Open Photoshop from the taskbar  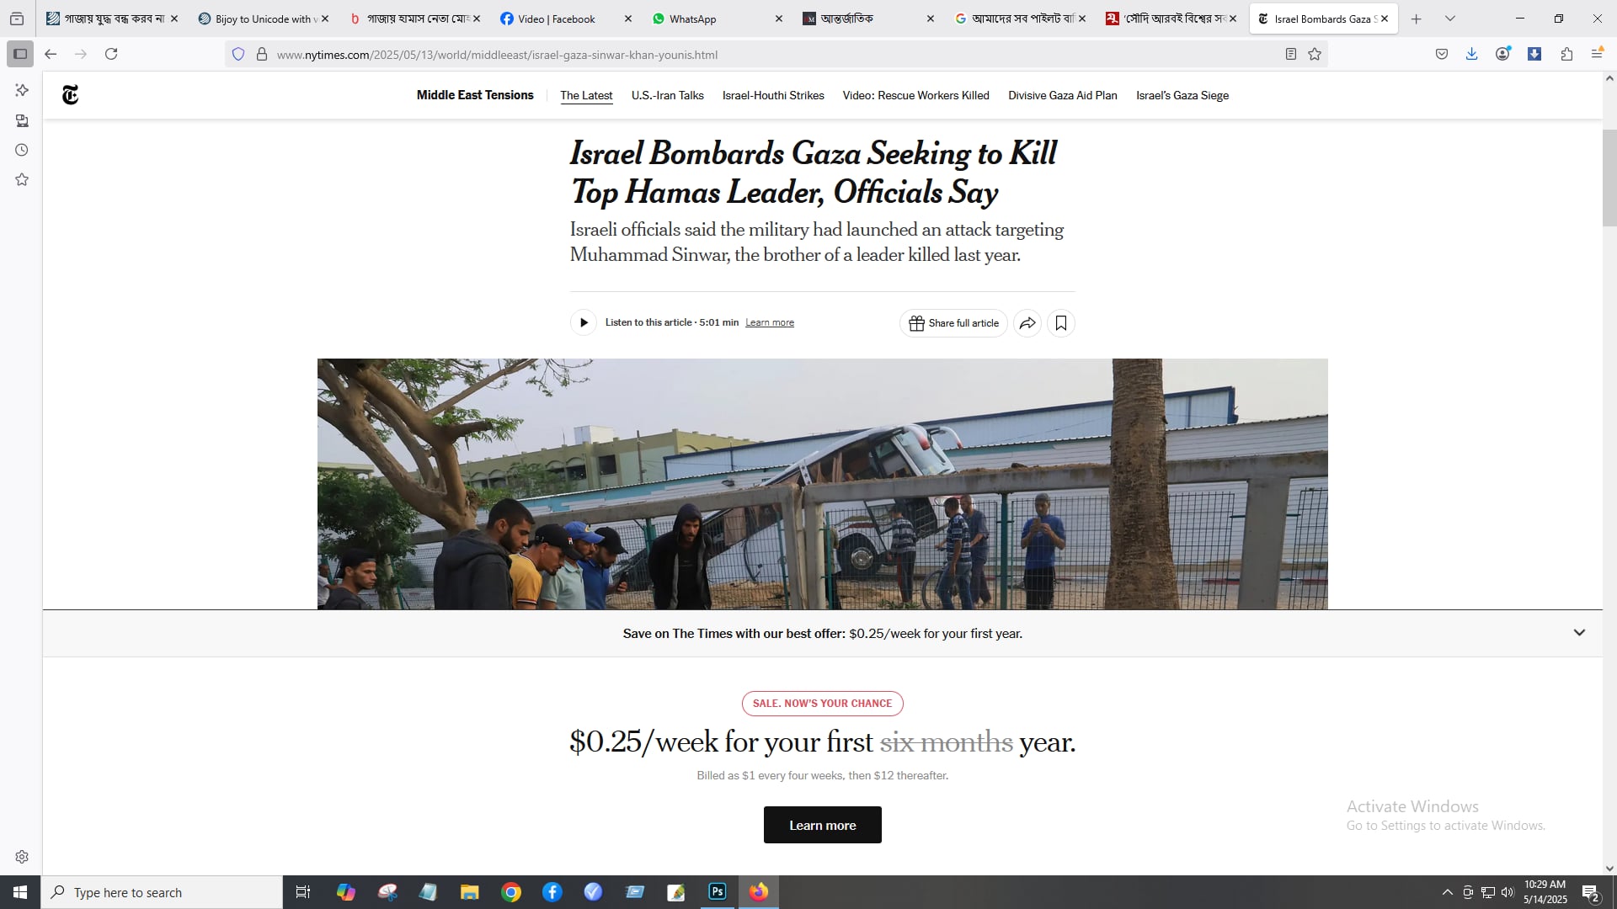click(718, 892)
